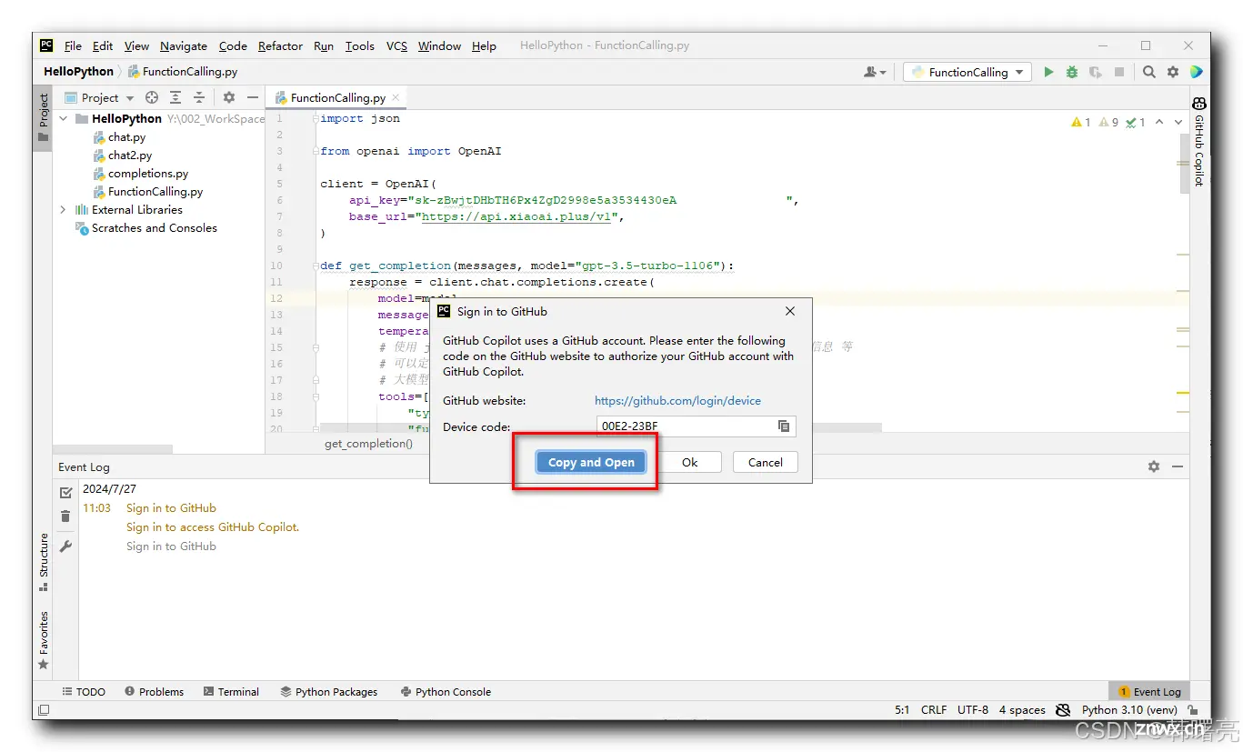Fold the import block at line 1
This screenshot has height=752, width=1243.
[x=315, y=118]
